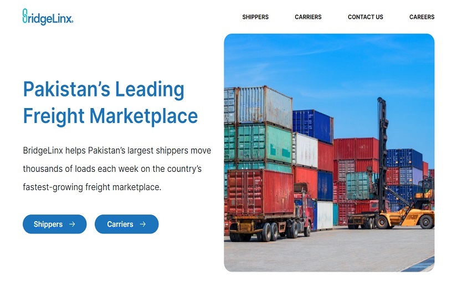The width and height of the screenshot is (457, 291).
Task: Open the SHIPPERS navigation menu item
Action: point(255,17)
